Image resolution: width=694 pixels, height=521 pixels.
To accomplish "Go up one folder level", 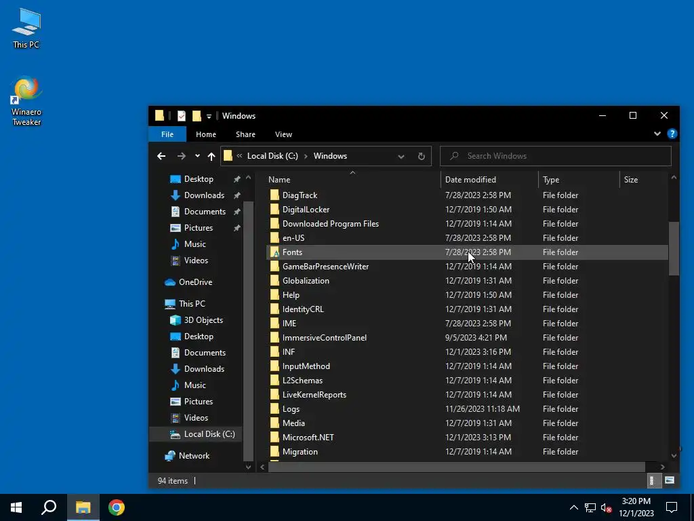I will [211, 156].
